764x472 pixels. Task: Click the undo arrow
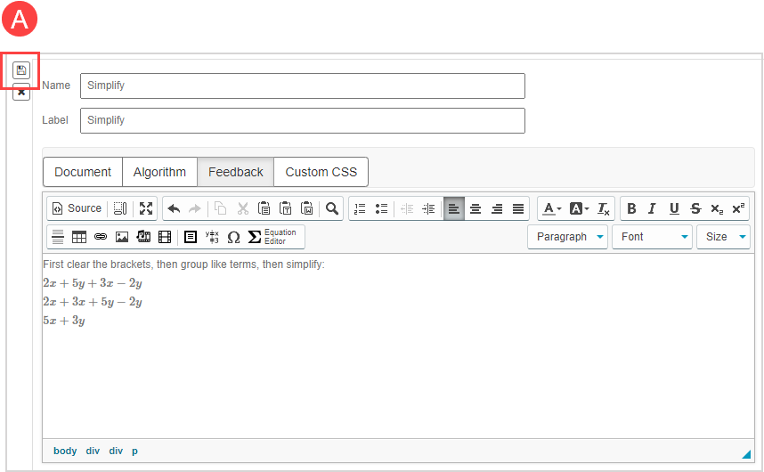(x=174, y=208)
